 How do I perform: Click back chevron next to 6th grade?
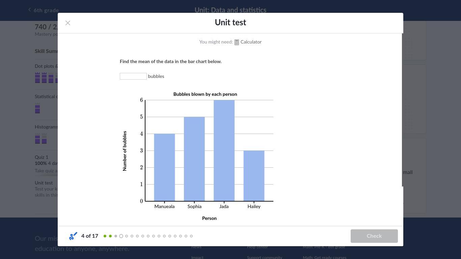[30, 10]
